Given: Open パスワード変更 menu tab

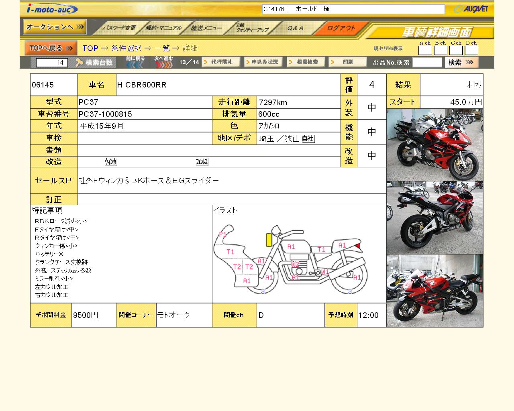Looking at the screenshot, I should (x=119, y=28).
